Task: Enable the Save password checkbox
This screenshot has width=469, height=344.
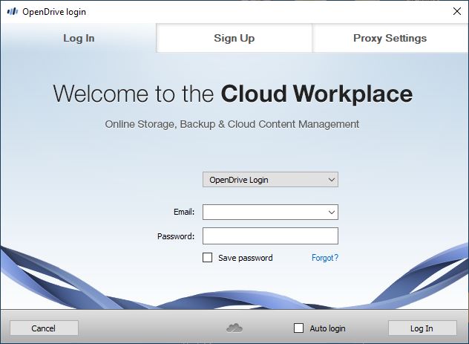Action: pos(207,258)
